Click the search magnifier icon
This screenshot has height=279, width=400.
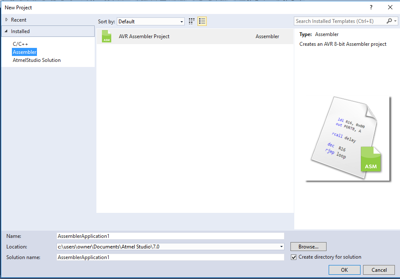click(389, 21)
